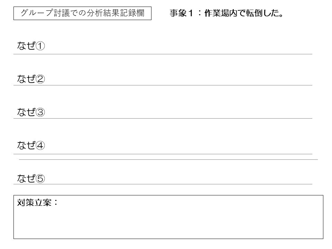Screen dimensions: 332x249
Task: Select the extra line between なぜ④ and なぜ⑤
Action: [168, 159]
